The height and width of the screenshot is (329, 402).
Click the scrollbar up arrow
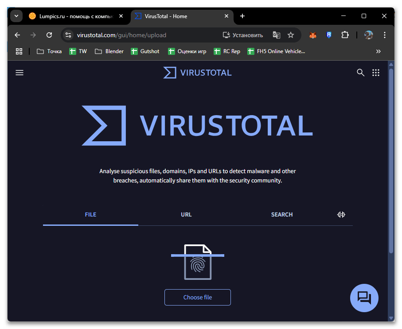[x=391, y=64]
